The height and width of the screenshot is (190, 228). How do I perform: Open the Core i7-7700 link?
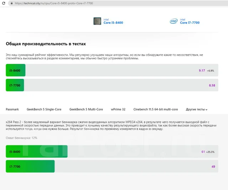pos(190,23)
